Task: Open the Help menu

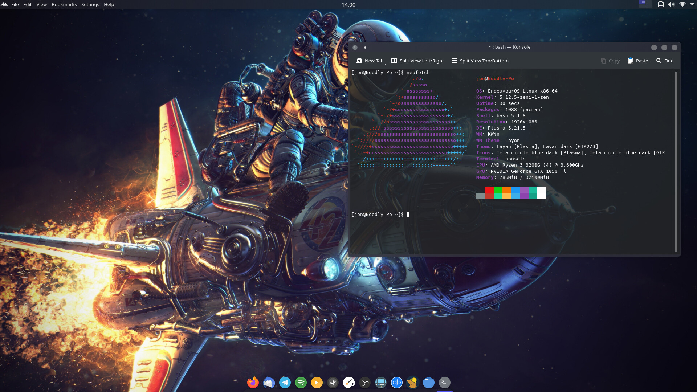Action: (109, 4)
